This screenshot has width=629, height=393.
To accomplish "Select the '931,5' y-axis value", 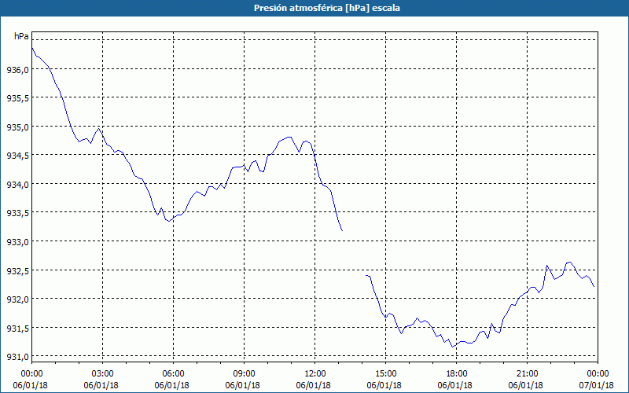I will click(17, 328).
